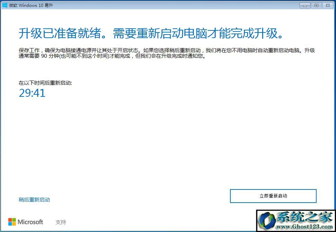Screen dimensions: 336x232
Task: Click the 在以下时间后重新启动 label
Action: point(45,83)
